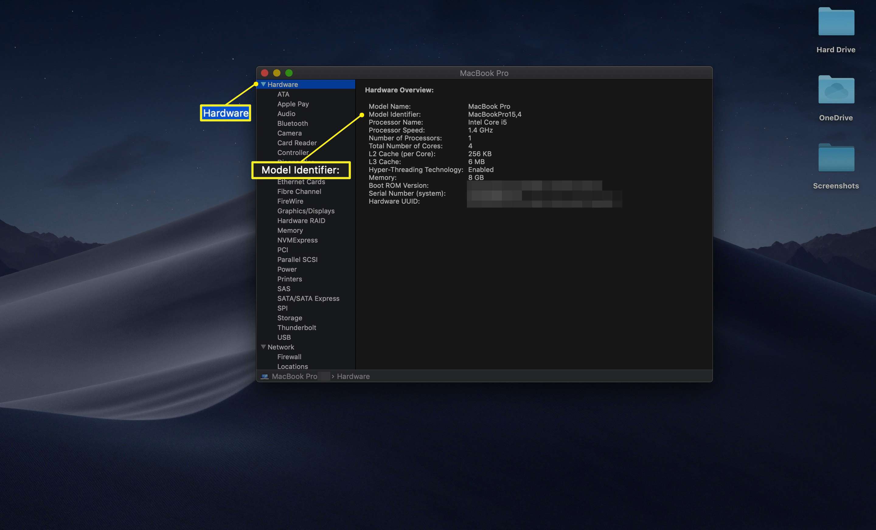Click the Hyper-Threading Enabled value
The image size is (876, 530).
click(x=481, y=170)
